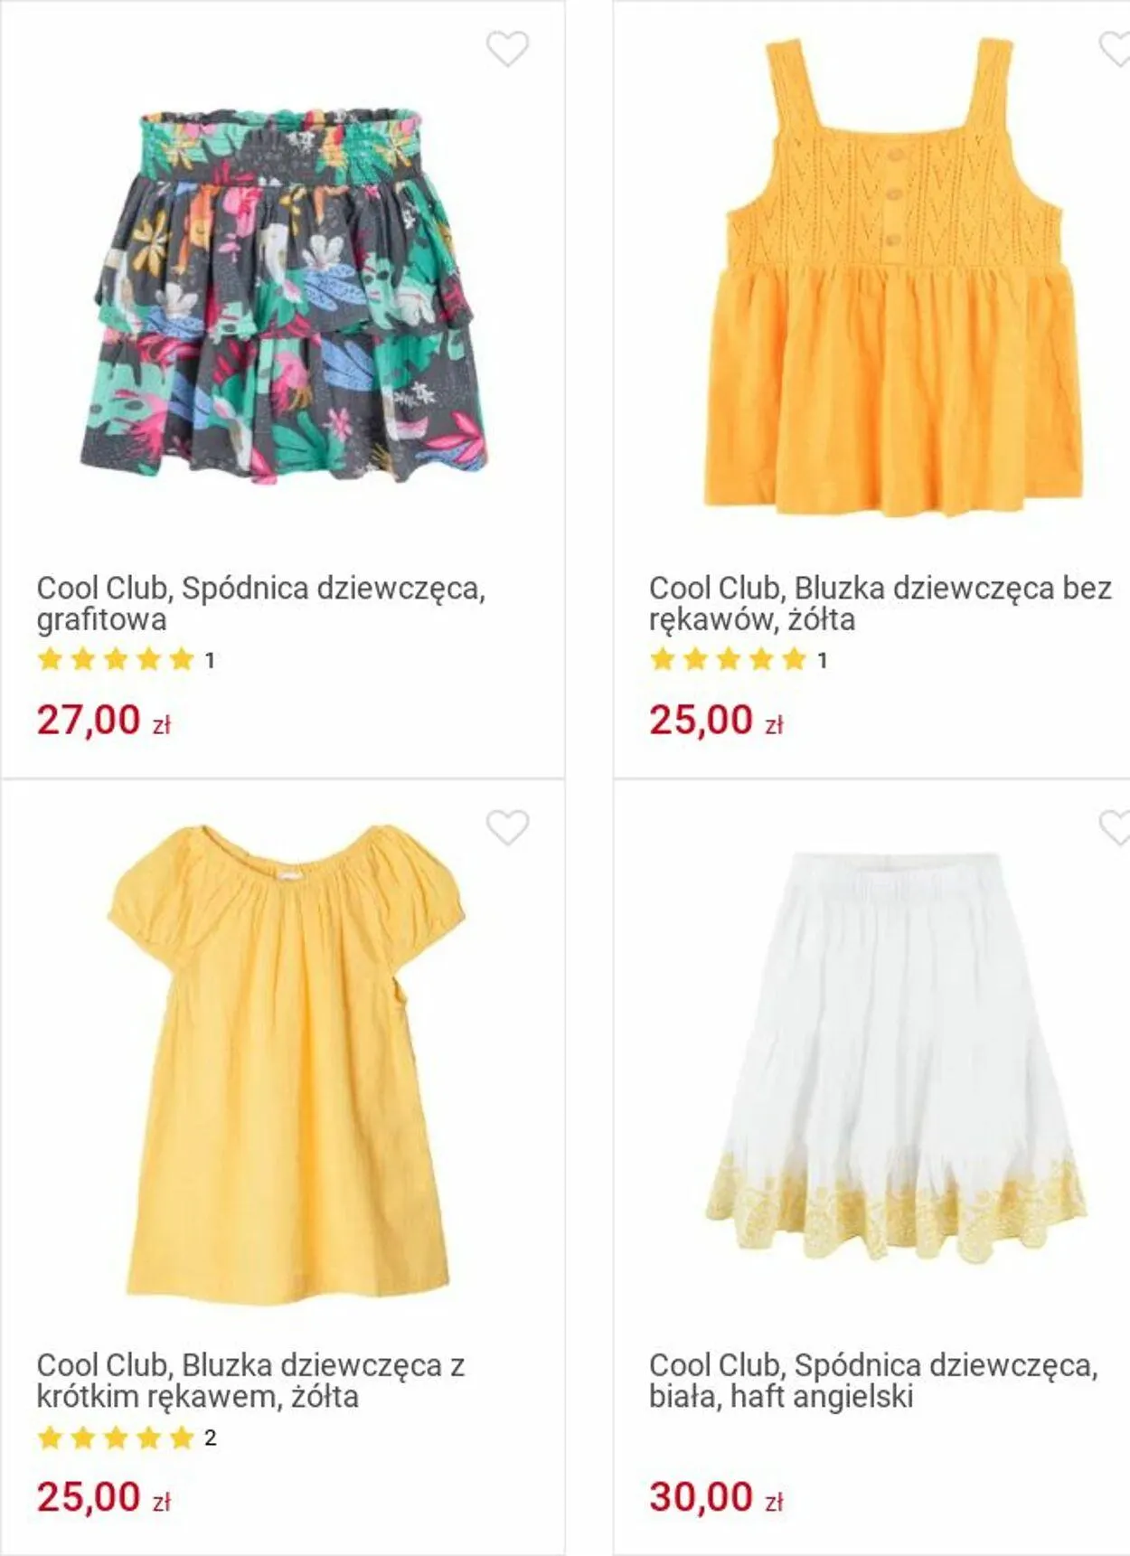The height and width of the screenshot is (1556, 1130).
Task: Open 'Spódnica dziewczęca, biała, haft angielski' title
Action: 873,1380
